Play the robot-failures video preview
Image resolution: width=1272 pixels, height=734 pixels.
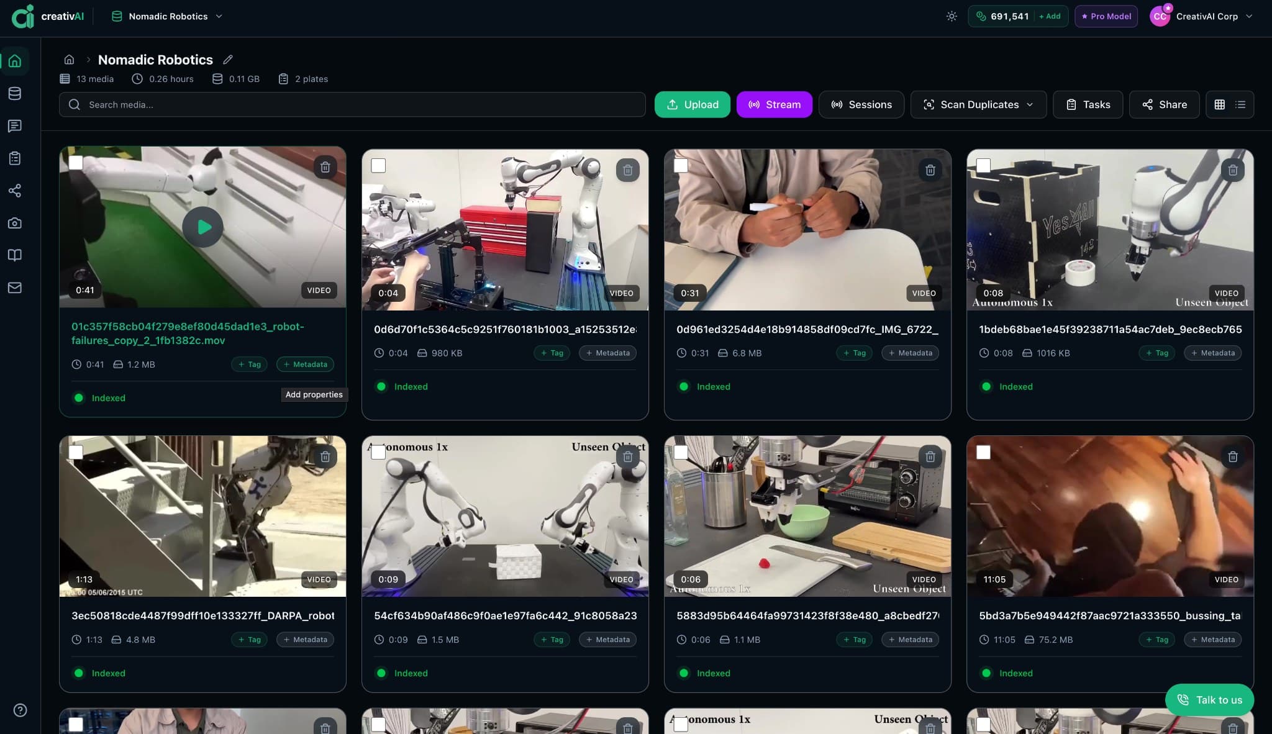coord(202,227)
